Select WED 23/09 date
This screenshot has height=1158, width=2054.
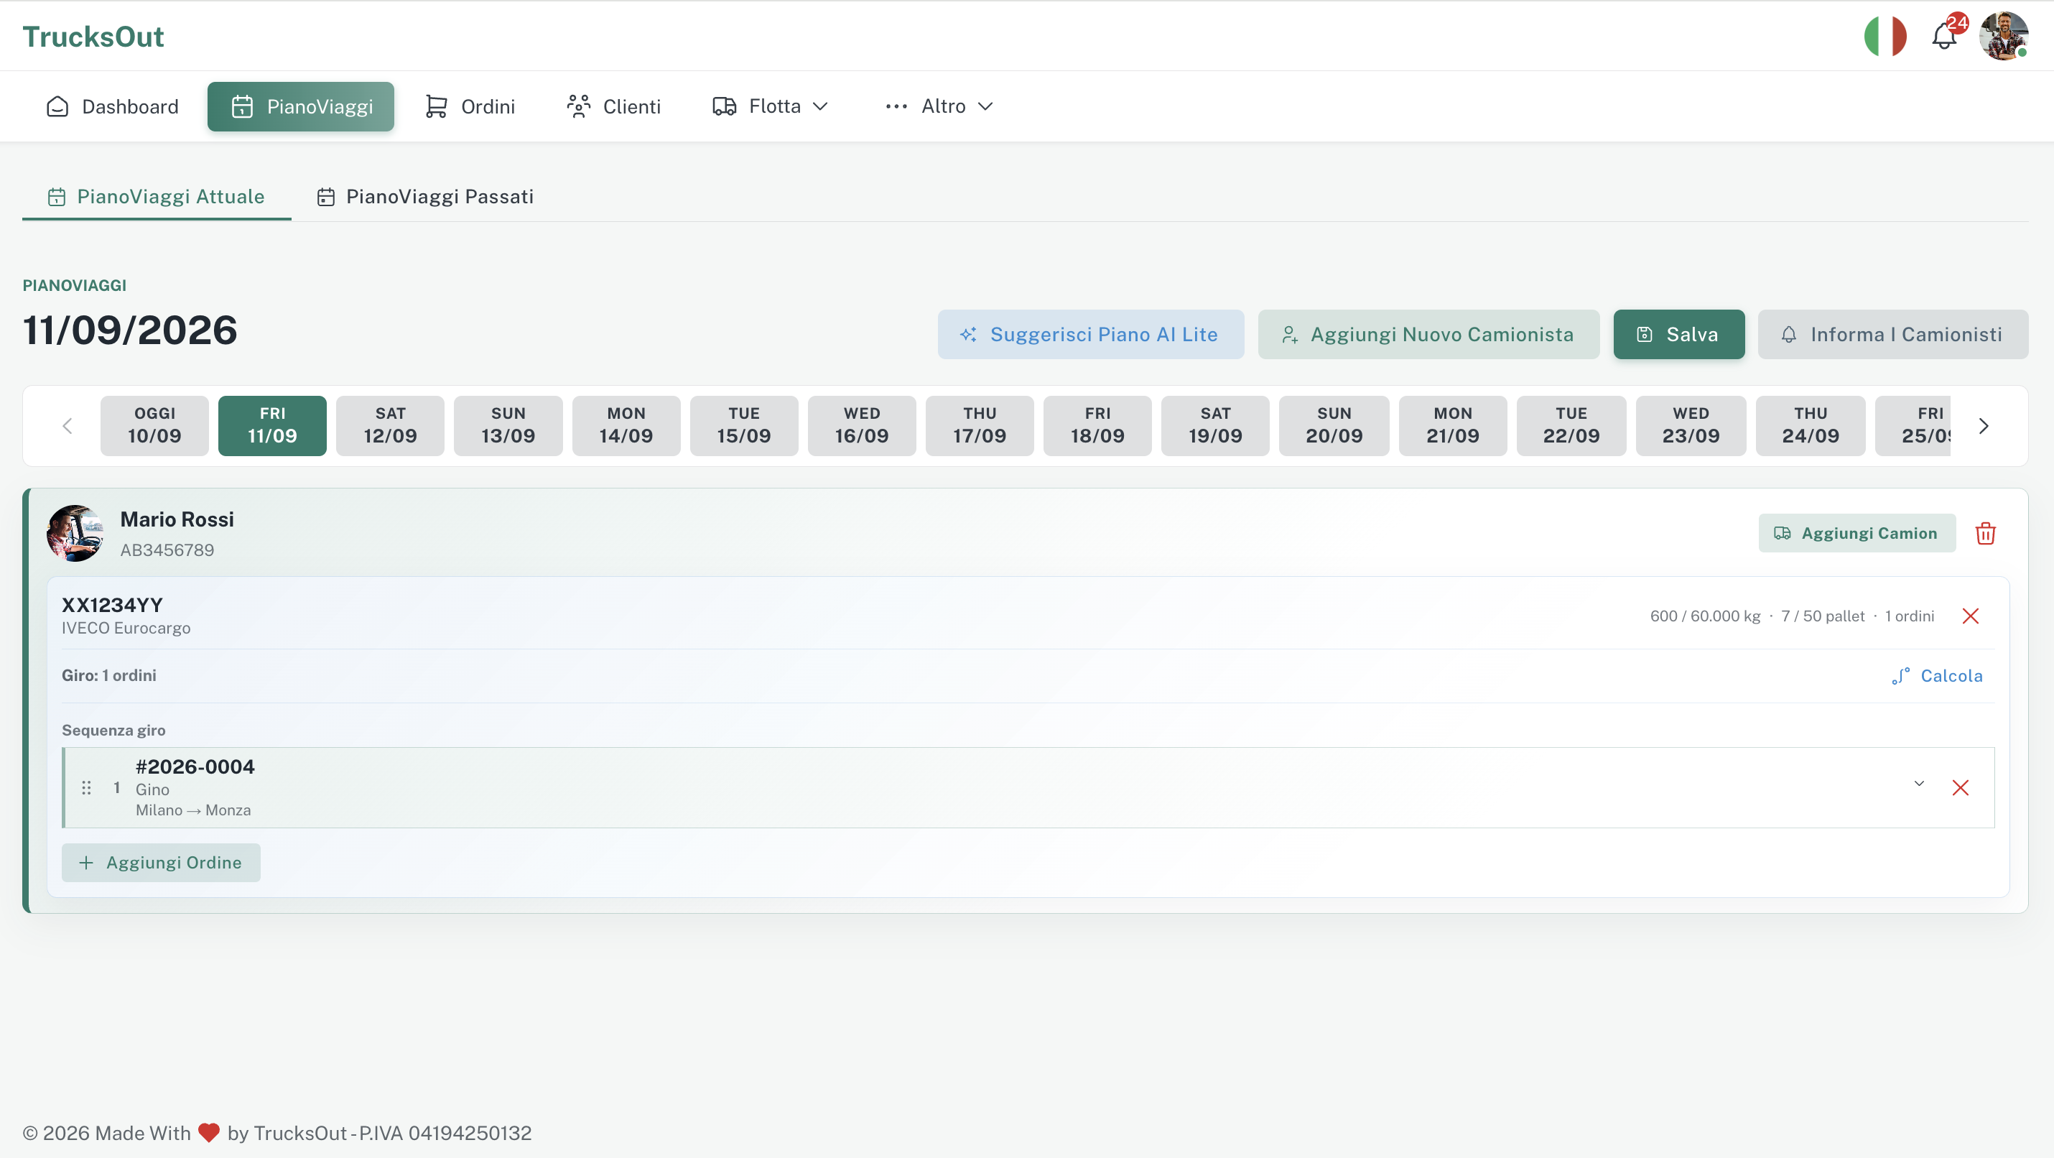(x=1691, y=426)
